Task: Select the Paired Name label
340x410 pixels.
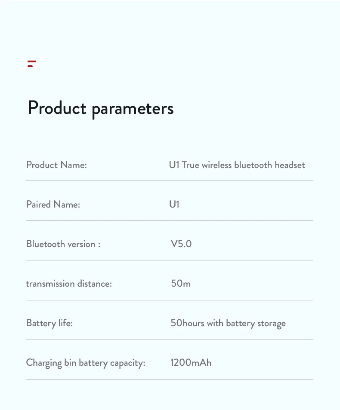Action: click(x=53, y=205)
